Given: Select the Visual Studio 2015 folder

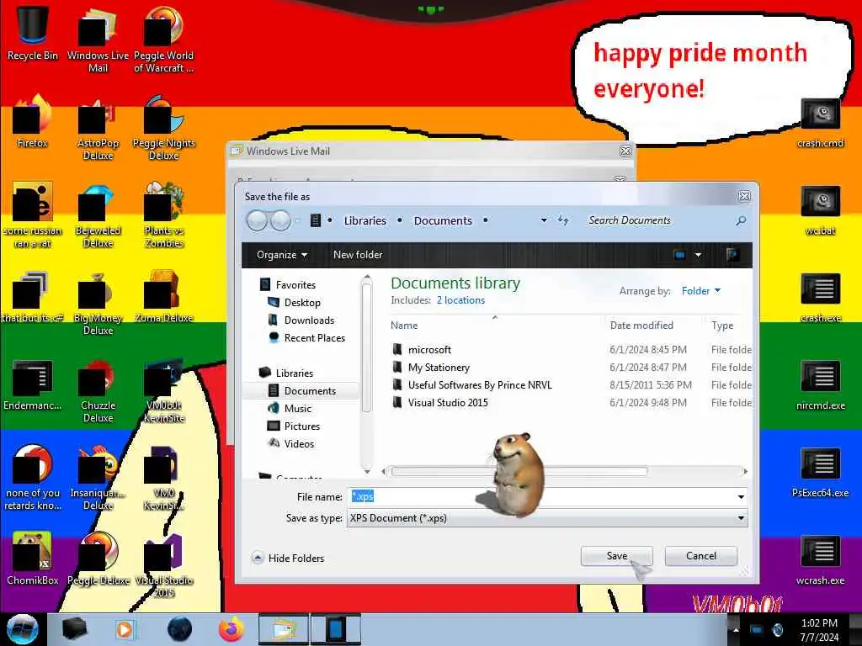Looking at the screenshot, I should [x=571, y=403].
